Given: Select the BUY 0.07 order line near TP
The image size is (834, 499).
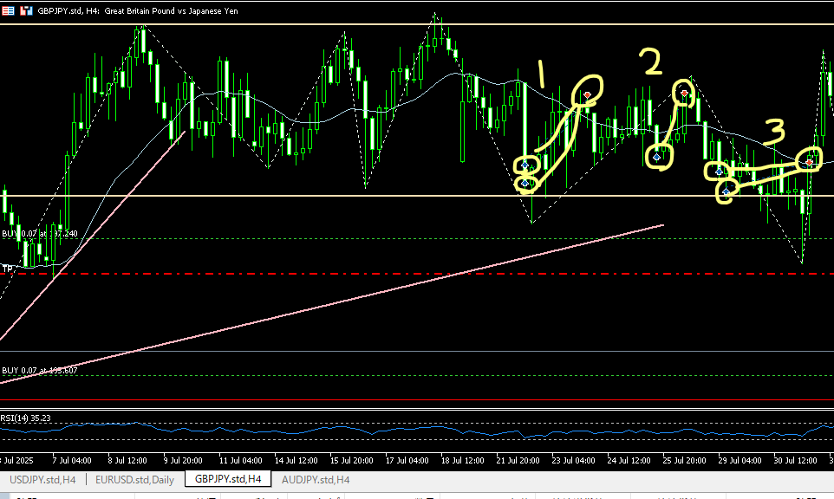Looking at the screenshot, I should click(x=39, y=234).
